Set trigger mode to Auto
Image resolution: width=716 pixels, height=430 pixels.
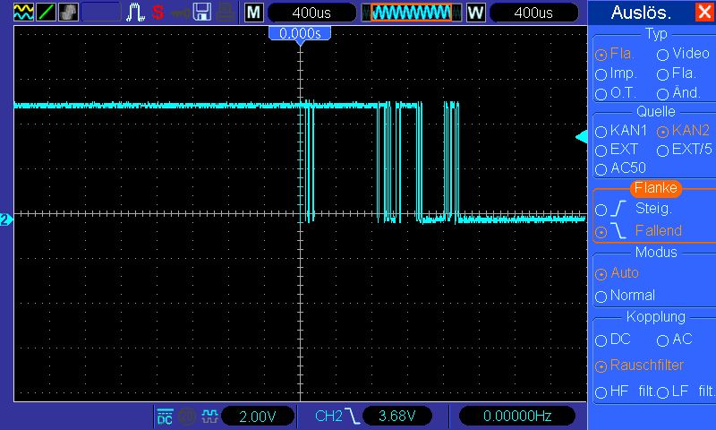(x=617, y=273)
